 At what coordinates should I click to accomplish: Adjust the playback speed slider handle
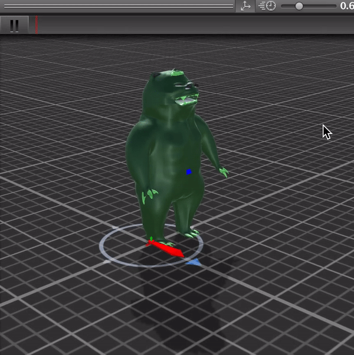point(299,6)
